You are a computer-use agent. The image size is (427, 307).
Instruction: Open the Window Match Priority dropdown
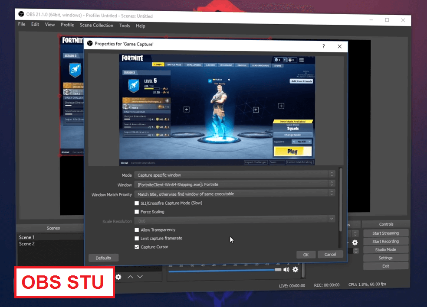(x=234, y=194)
